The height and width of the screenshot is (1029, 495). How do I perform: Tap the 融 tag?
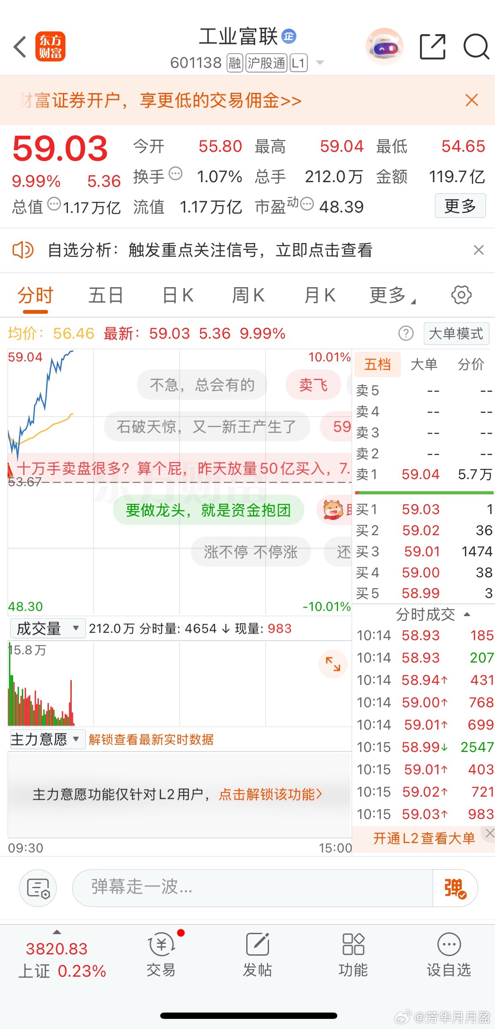coord(235,63)
